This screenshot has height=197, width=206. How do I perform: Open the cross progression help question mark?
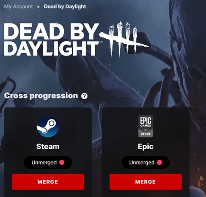(x=84, y=96)
